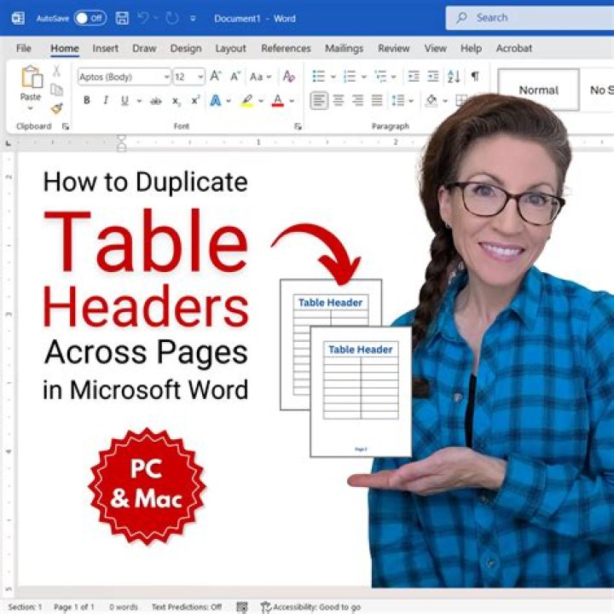Open the Clipboard pane launcher
The image size is (614, 614).
pos(65,126)
